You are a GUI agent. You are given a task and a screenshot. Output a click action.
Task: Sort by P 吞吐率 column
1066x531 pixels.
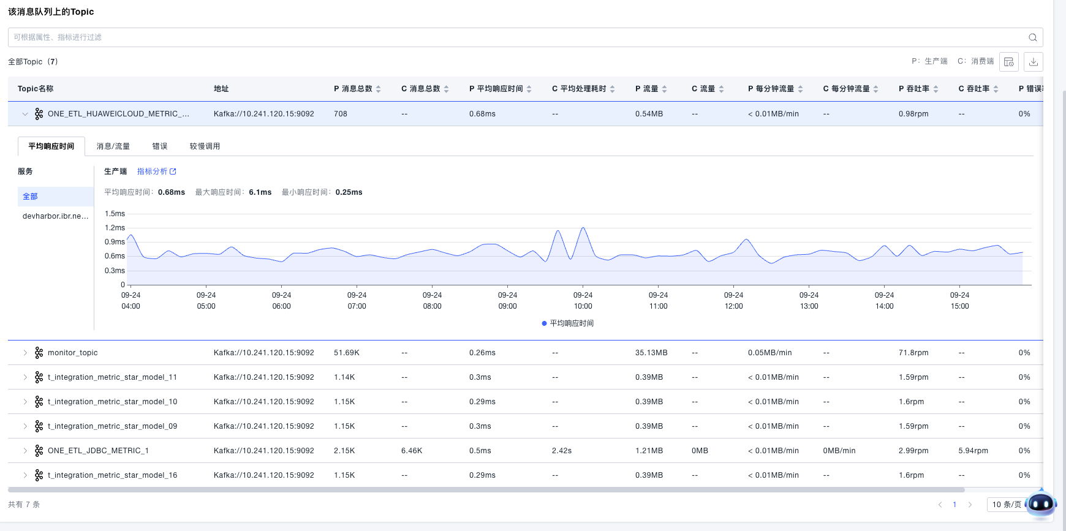tap(936, 89)
